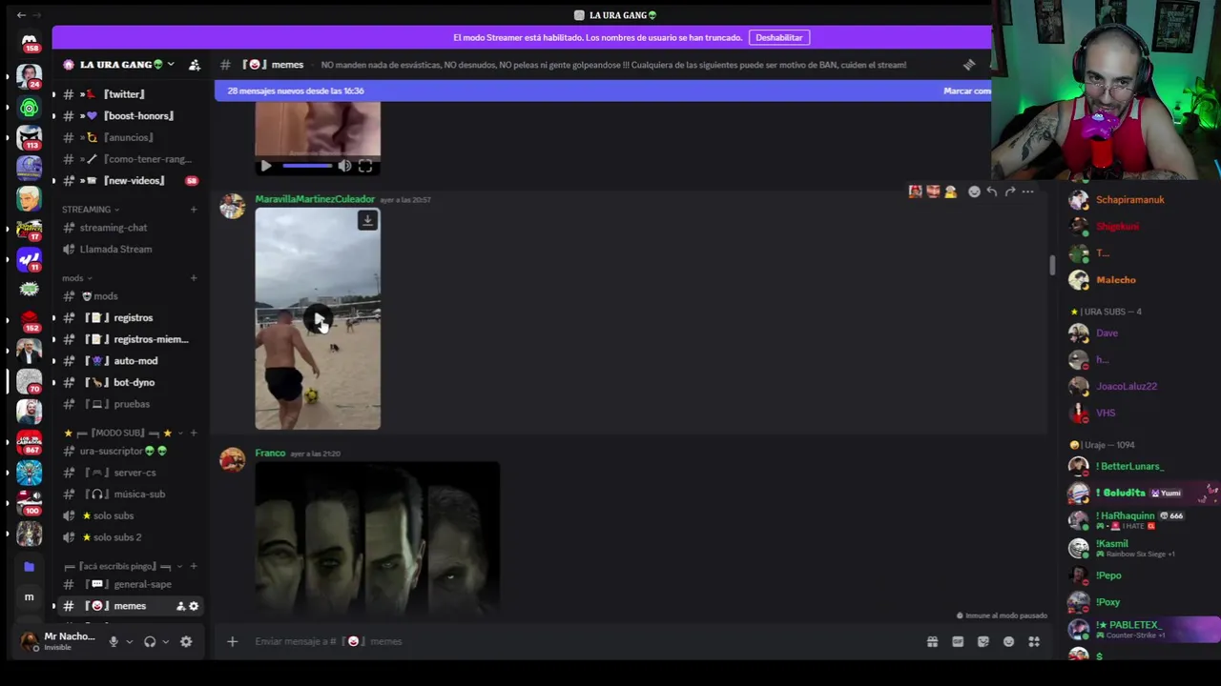
Task: Create channel in STREAMING category
Action: coord(194,210)
